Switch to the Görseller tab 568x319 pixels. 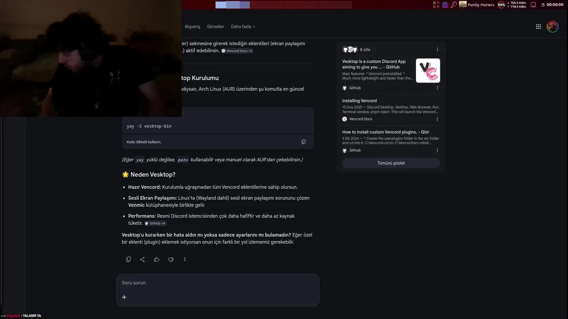[x=216, y=27]
